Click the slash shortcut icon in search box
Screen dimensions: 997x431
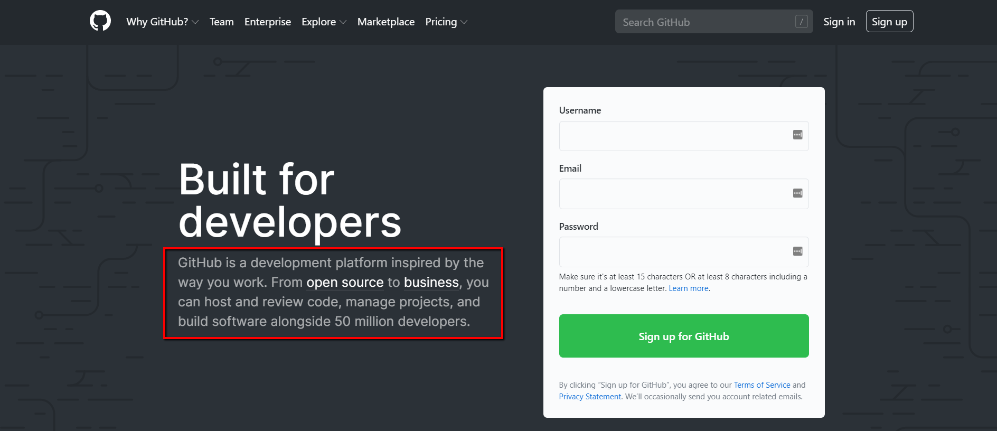click(x=801, y=22)
